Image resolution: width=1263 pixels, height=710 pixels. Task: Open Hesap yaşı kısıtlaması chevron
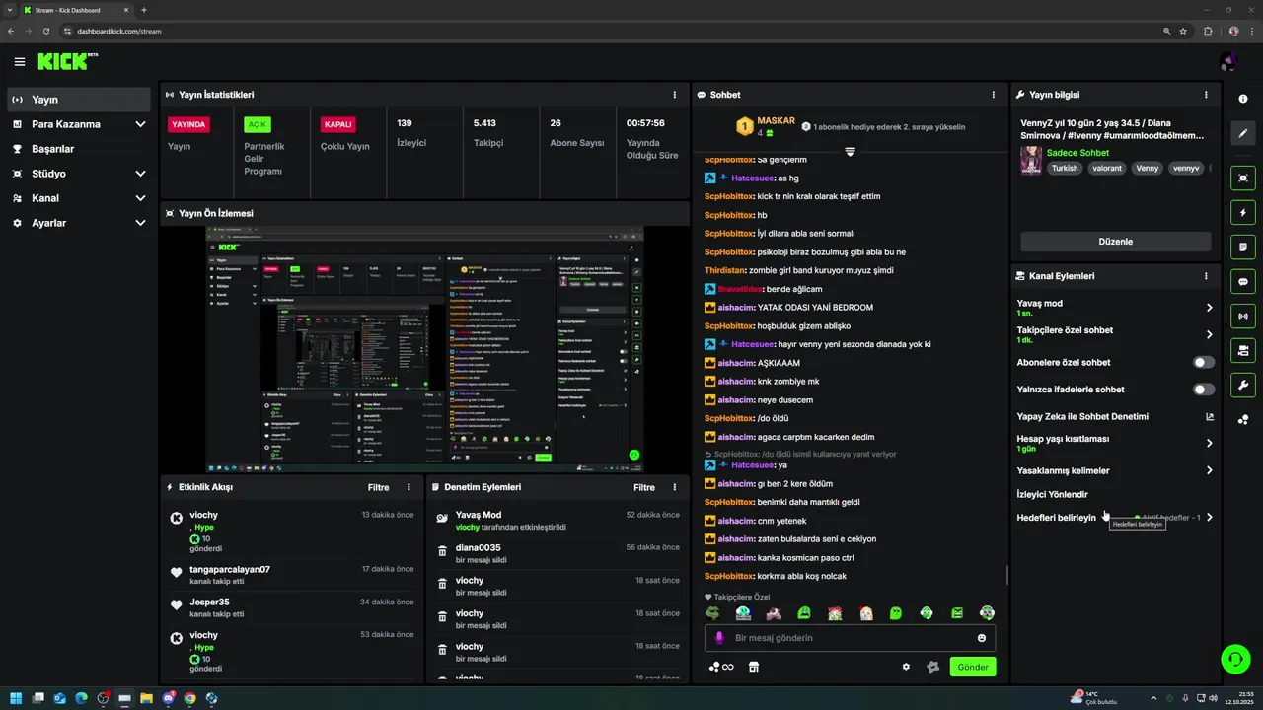click(1210, 443)
